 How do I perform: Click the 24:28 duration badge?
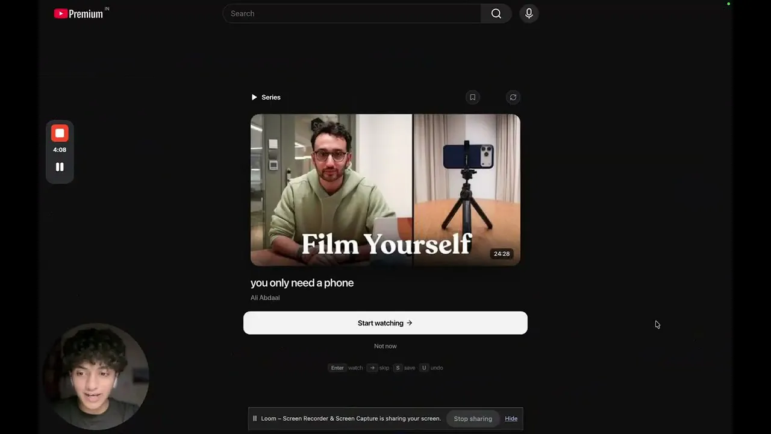point(502,254)
